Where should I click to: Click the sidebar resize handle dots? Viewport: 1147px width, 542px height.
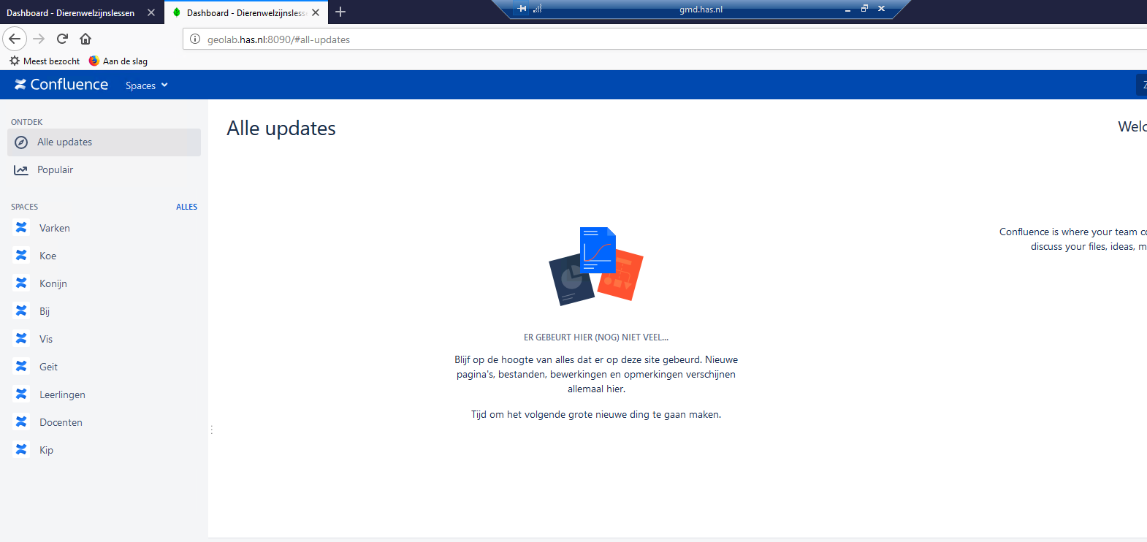tap(212, 430)
